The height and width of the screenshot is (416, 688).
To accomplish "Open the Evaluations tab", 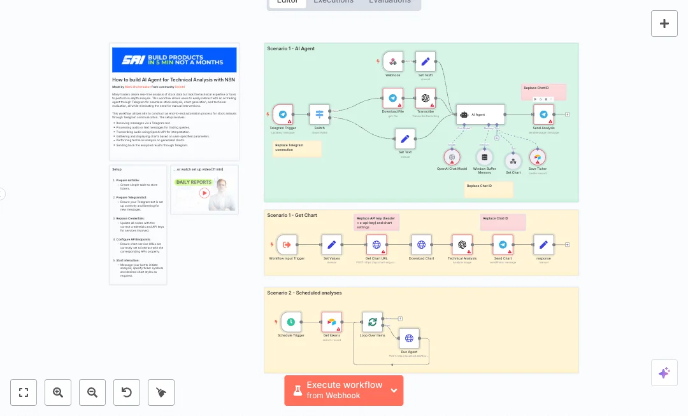I will click(390, 2).
